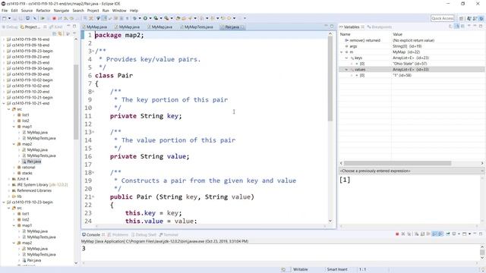486x273 pixels.
Task: Minimize the editor area
Action: [x=326, y=26]
